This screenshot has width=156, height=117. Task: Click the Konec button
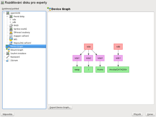pyautogui.click(x=150, y=114)
